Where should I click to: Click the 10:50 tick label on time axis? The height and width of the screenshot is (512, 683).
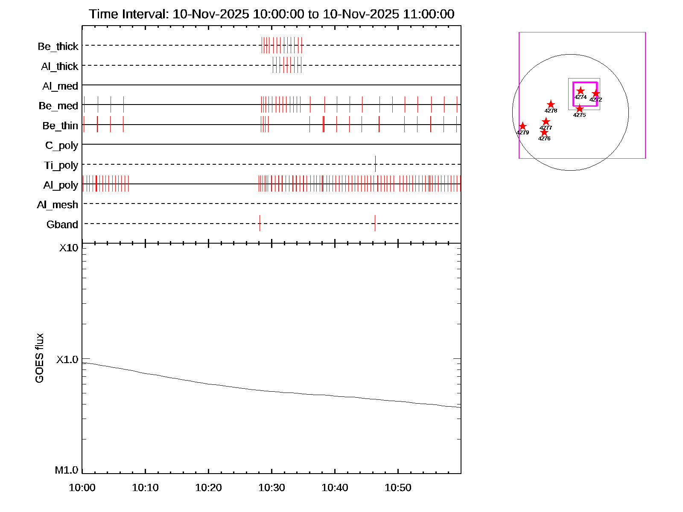click(x=398, y=488)
